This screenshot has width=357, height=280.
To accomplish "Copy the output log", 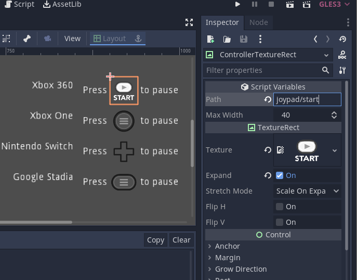I will 155,240.
